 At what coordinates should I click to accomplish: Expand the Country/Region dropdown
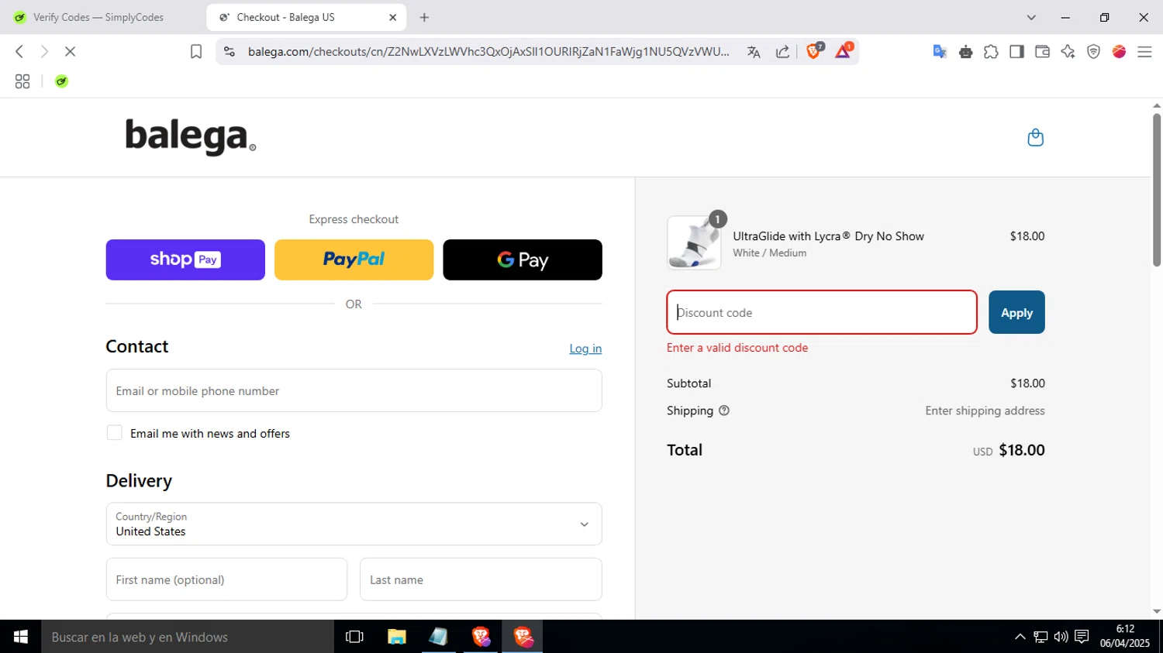tap(354, 524)
